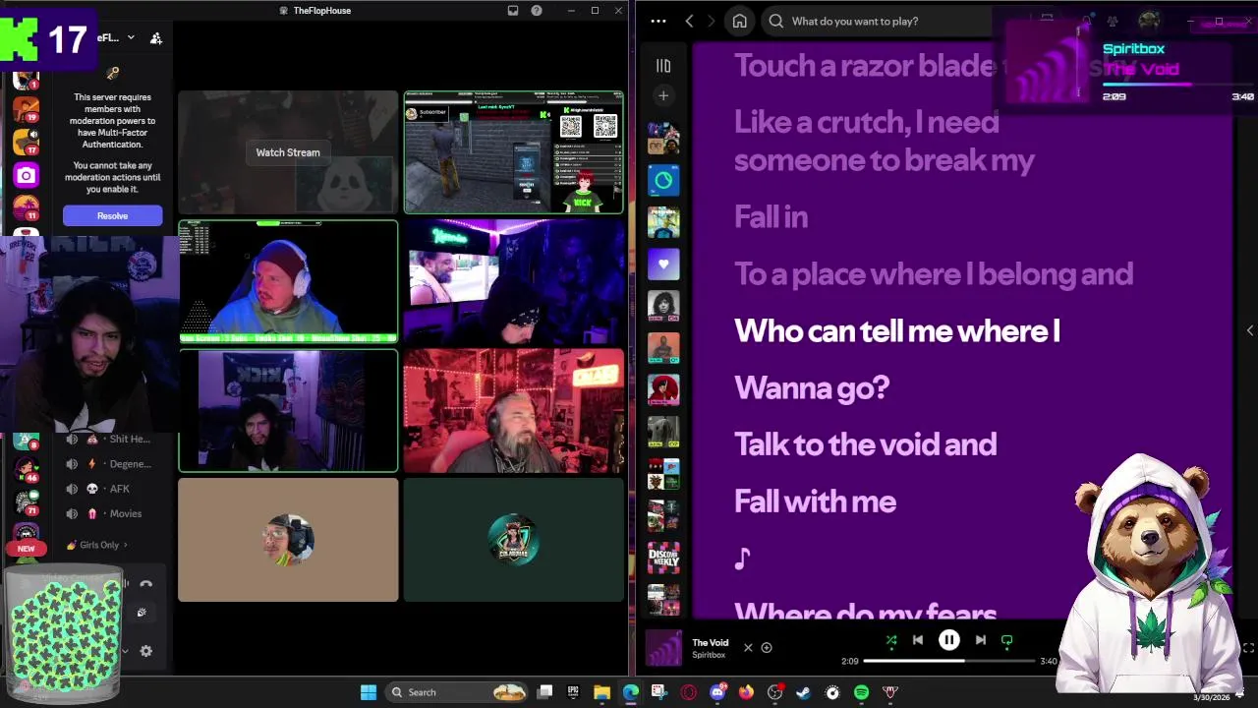Image resolution: width=1258 pixels, height=708 pixels.
Task: Open Spotify's three-dot menu
Action: click(658, 21)
